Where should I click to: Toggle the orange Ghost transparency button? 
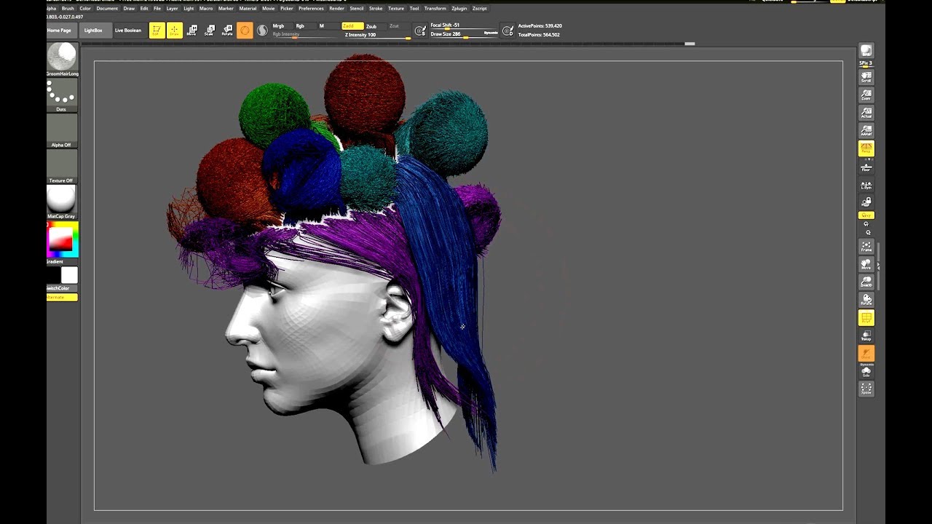[x=866, y=354]
